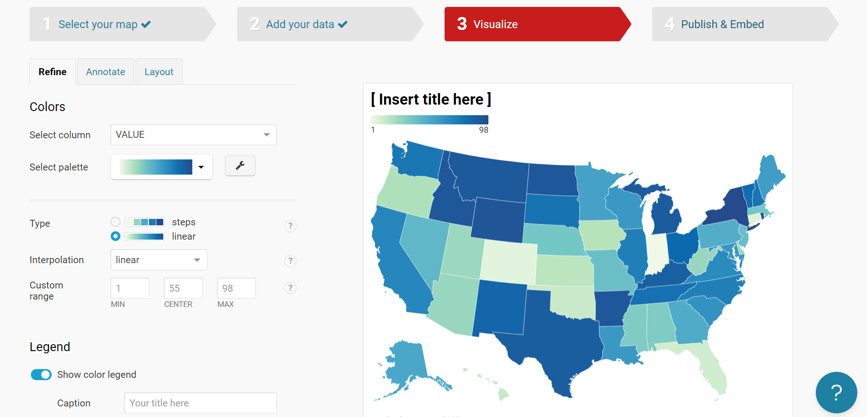Screen dimensions: 867x417
Task: Open the Select column VALUE dropdown
Action: click(193, 135)
